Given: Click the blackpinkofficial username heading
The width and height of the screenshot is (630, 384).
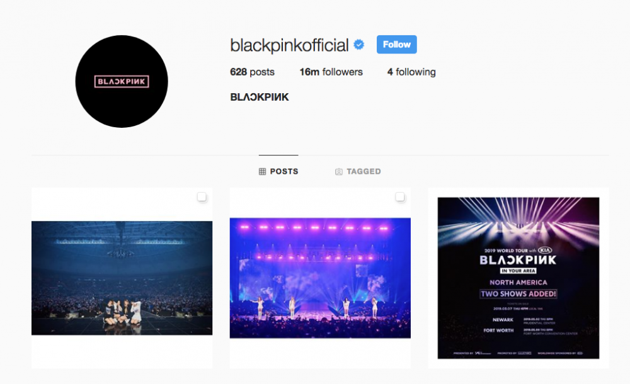Looking at the screenshot, I should [x=289, y=45].
